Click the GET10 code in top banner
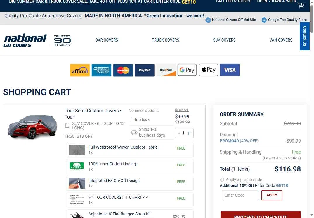The height and width of the screenshot is (218, 314). (x=189, y=2)
